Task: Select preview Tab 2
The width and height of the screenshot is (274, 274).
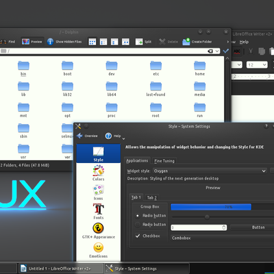Action: [152, 198]
